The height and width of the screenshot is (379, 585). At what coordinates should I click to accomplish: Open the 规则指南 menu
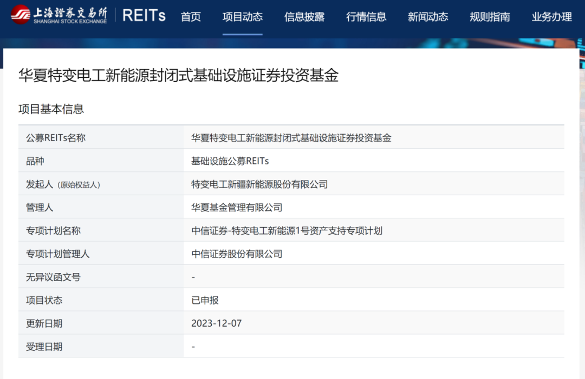490,17
